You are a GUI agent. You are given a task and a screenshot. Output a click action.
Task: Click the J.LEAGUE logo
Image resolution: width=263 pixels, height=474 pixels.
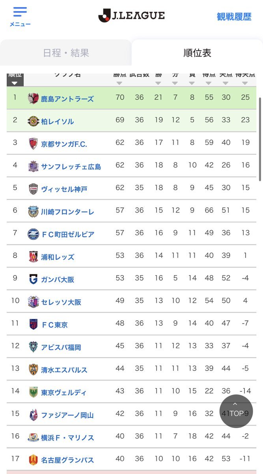131,16
